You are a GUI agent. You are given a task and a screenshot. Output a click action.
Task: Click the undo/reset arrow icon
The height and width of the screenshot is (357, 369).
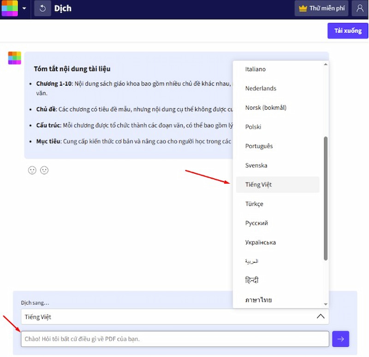[x=42, y=8]
